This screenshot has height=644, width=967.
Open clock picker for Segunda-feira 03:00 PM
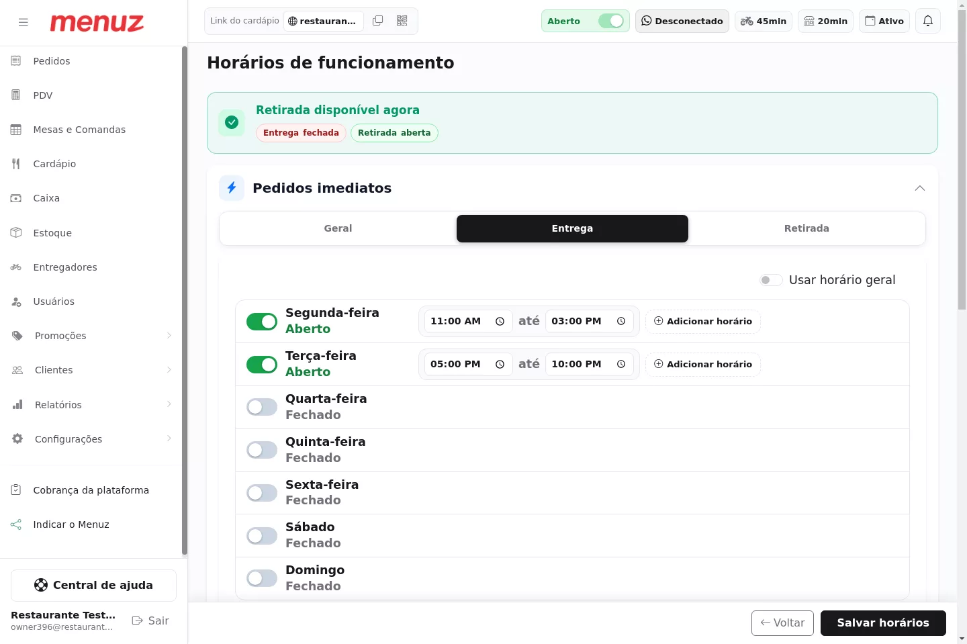point(621,322)
